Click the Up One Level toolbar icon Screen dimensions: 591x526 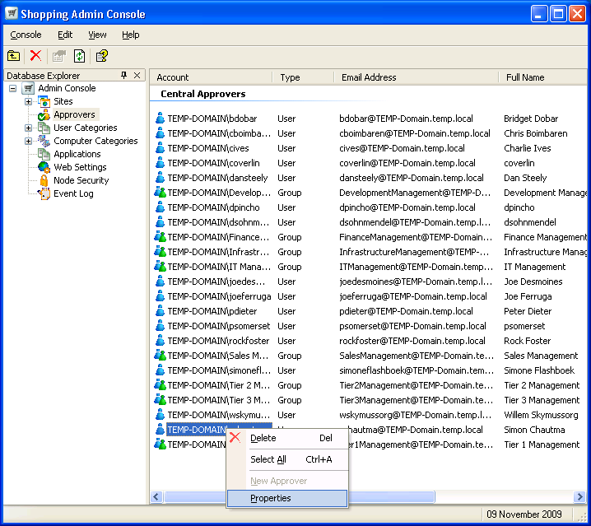14,56
